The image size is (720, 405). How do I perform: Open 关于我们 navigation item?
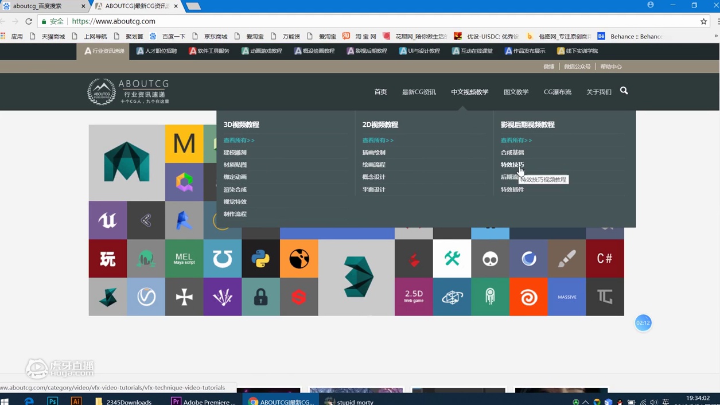(x=599, y=92)
